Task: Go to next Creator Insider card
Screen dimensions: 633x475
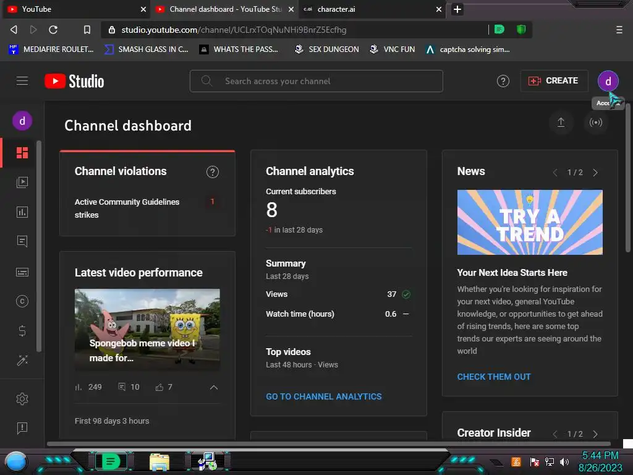Action: coord(595,434)
